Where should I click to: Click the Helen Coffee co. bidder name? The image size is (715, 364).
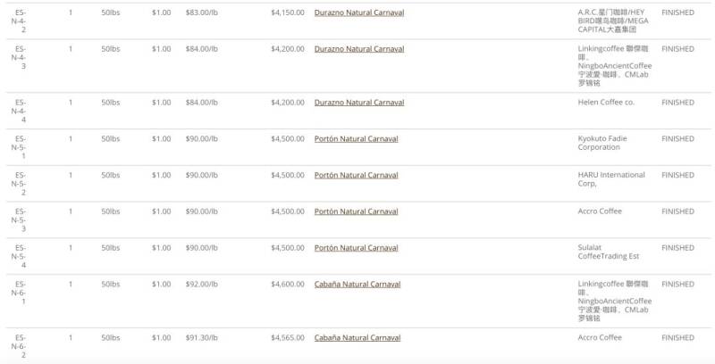coord(606,103)
